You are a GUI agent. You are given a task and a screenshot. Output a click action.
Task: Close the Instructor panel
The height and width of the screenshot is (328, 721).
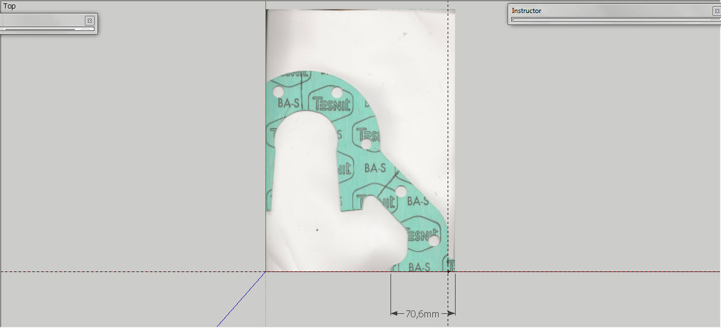click(716, 11)
